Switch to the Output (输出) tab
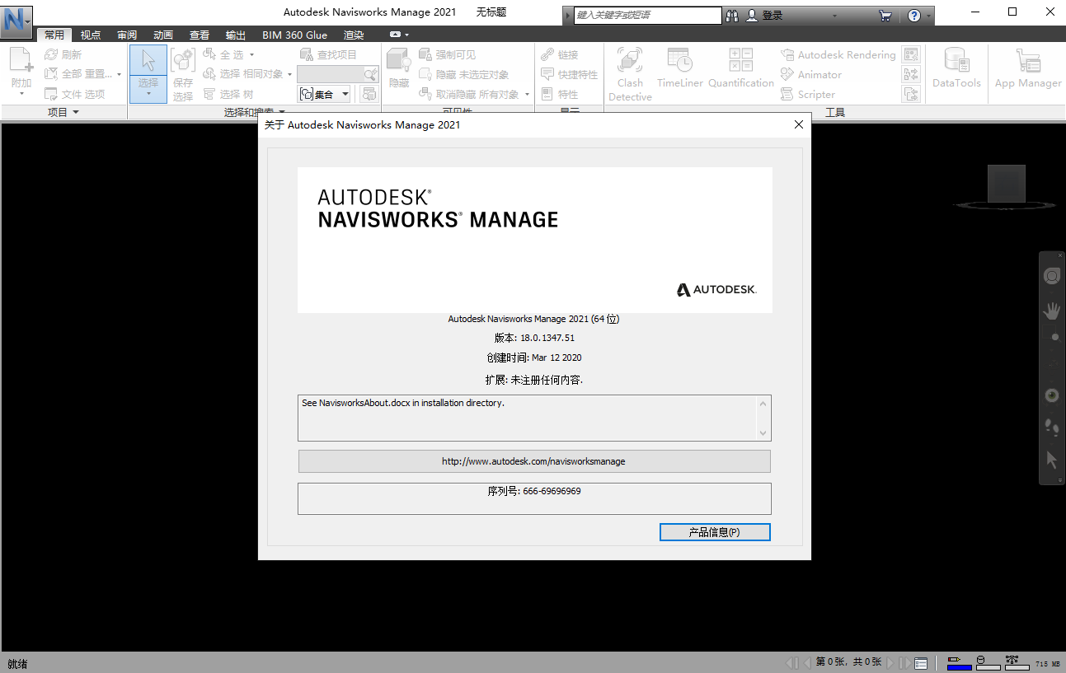The width and height of the screenshot is (1066, 673). [236, 35]
